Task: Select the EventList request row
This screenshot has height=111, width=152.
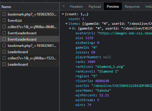Action: tap(30, 21)
